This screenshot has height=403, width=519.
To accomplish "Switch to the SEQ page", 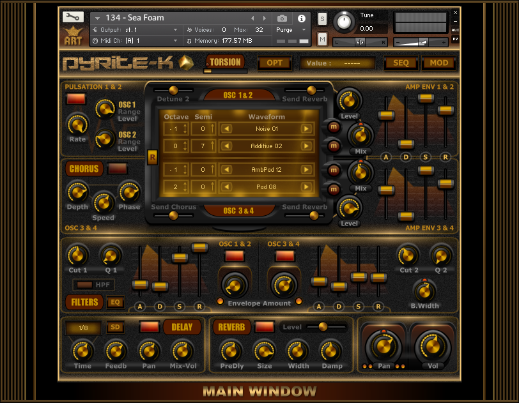I will tap(401, 63).
